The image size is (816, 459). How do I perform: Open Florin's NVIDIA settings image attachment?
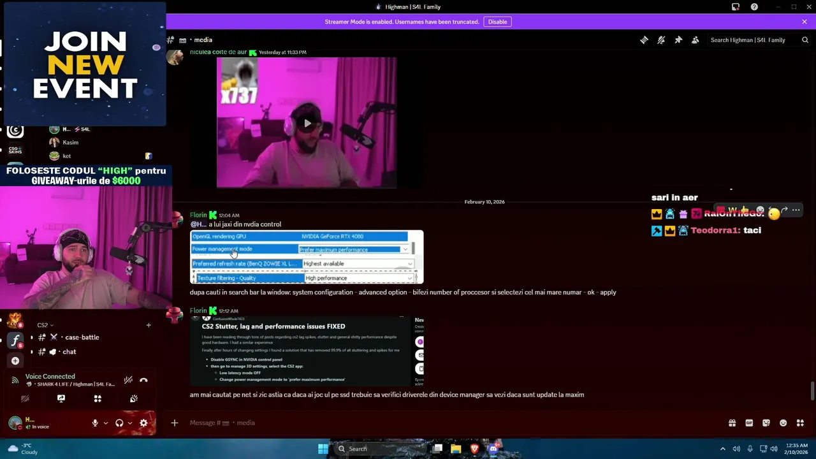pos(307,257)
